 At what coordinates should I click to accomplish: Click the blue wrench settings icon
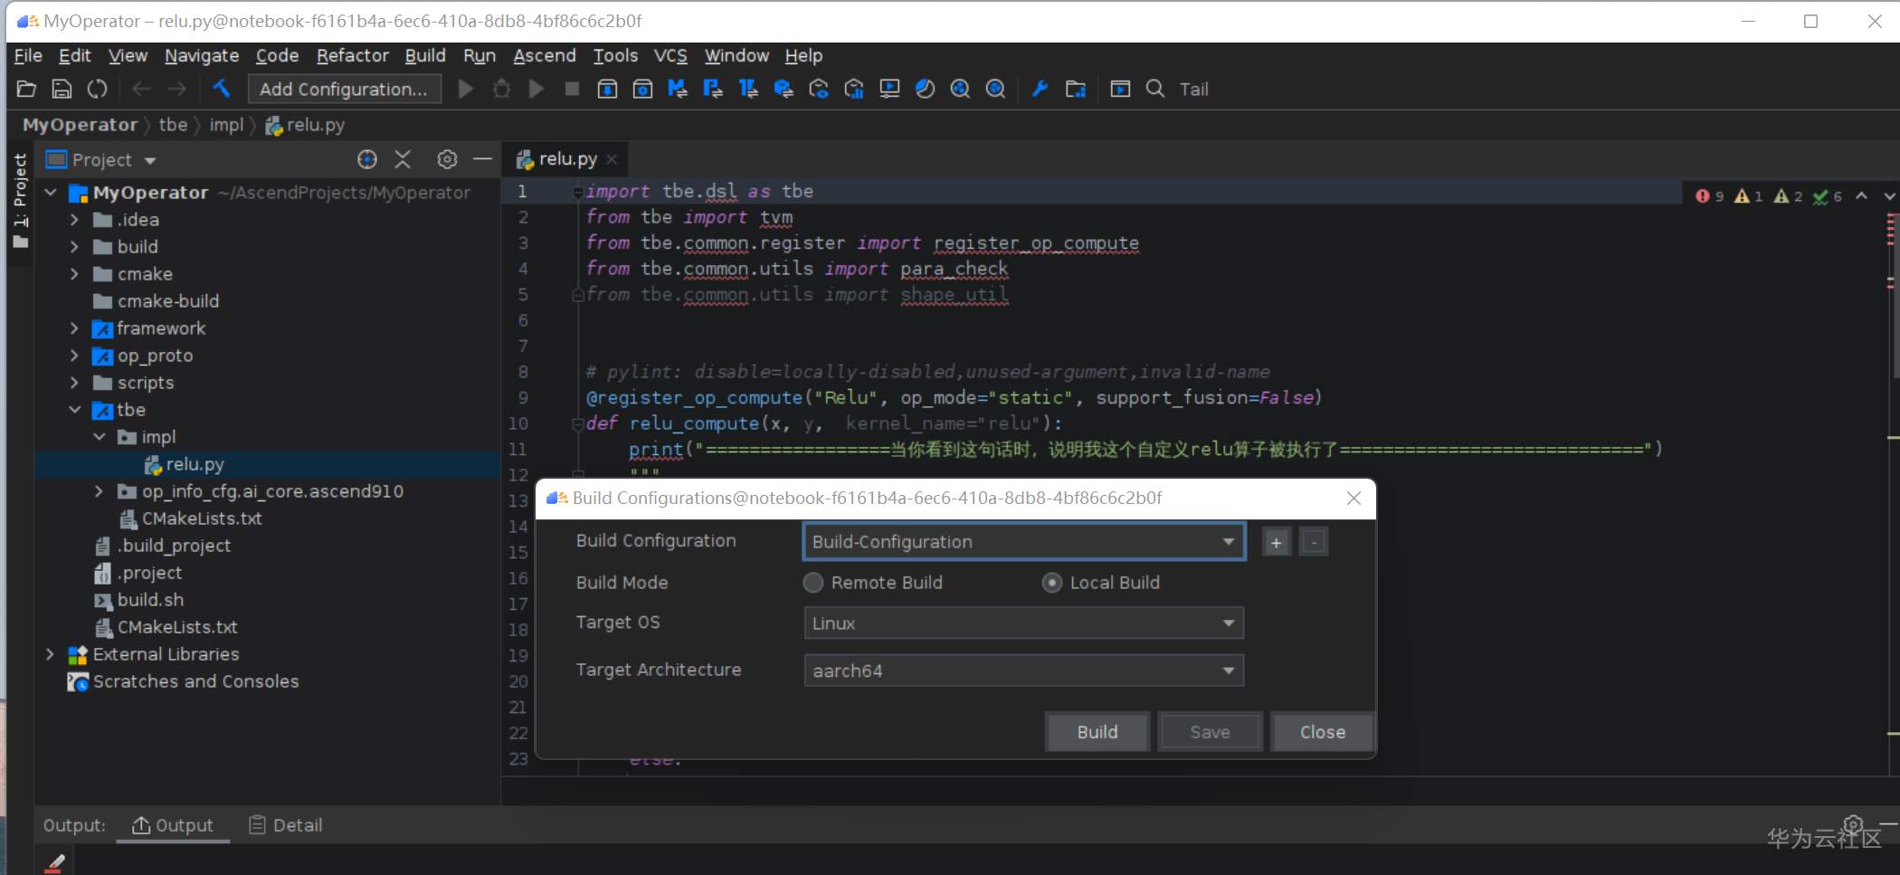tap(1040, 89)
